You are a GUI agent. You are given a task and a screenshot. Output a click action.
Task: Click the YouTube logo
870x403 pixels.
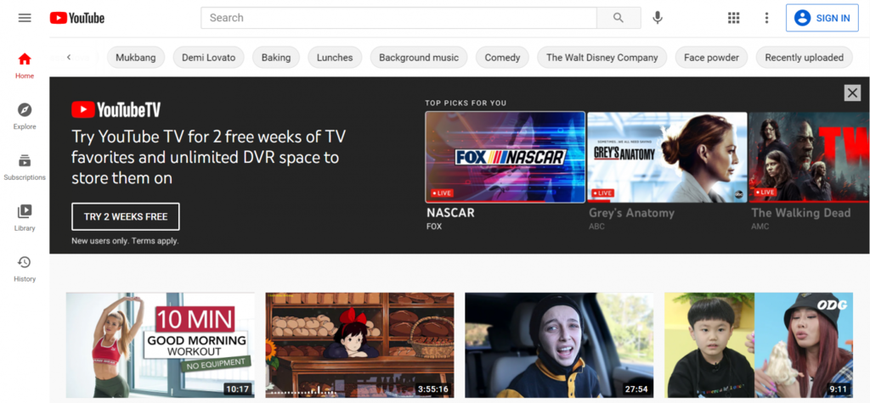[x=77, y=18]
